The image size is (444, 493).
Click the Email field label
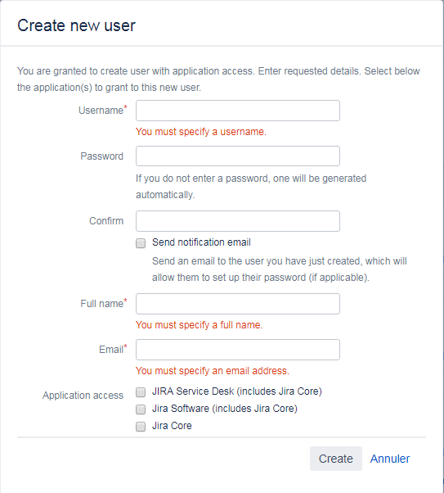[x=113, y=350]
